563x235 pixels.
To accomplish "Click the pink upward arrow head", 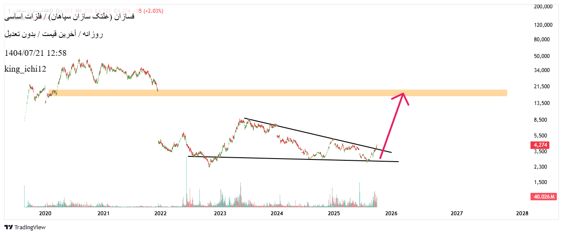I will pyautogui.click(x=404, y=95).
